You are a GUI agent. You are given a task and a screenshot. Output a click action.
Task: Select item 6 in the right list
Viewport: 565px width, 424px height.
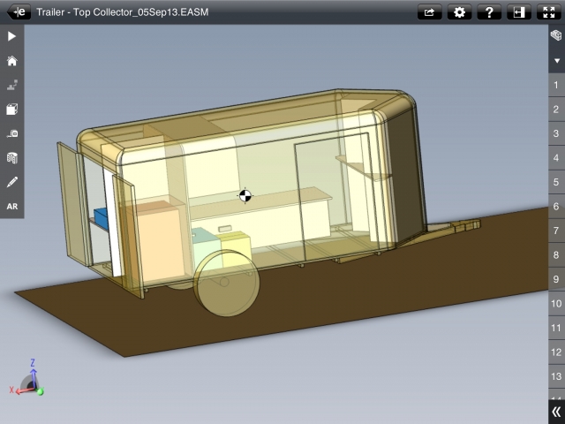coord(557,206)
